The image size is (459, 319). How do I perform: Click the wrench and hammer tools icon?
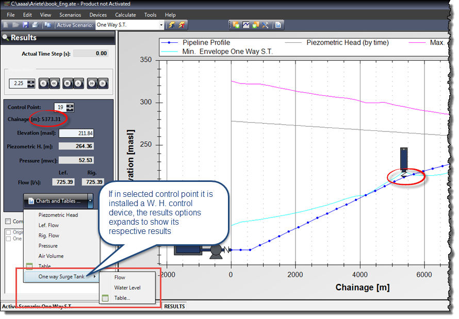pos(265,25)
